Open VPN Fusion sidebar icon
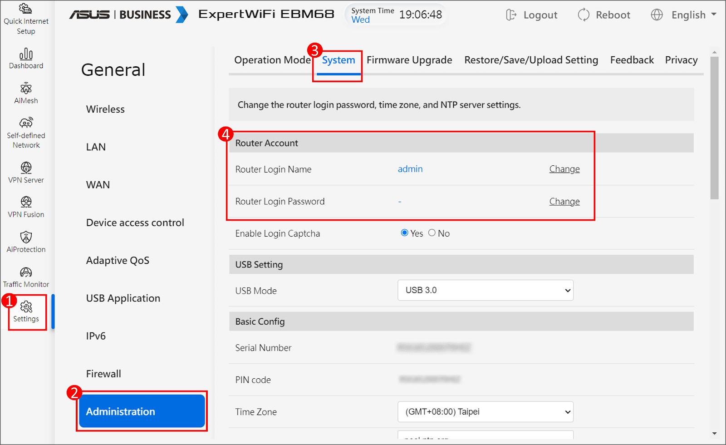 pos(26,202)
